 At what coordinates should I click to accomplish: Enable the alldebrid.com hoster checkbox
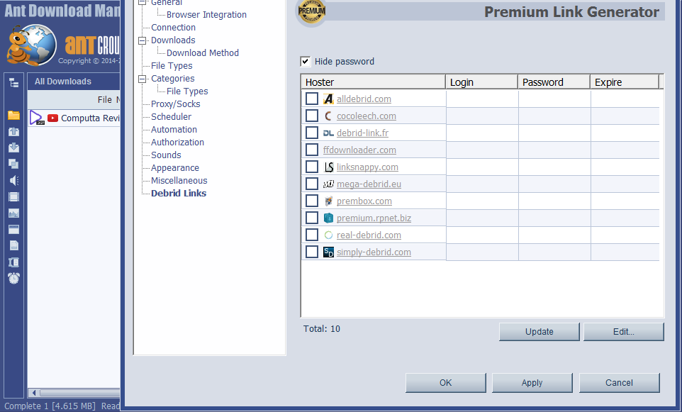point(312,99)
